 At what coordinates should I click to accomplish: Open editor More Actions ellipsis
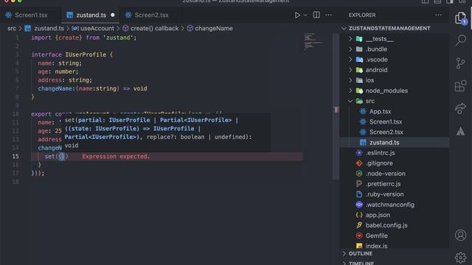point(329,15)
